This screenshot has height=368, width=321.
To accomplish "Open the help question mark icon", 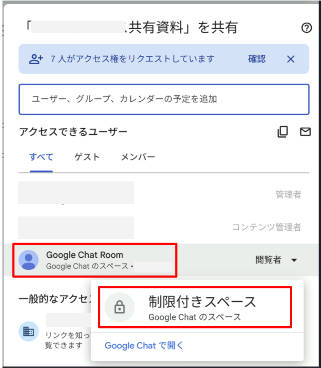I will coord(307,28).
